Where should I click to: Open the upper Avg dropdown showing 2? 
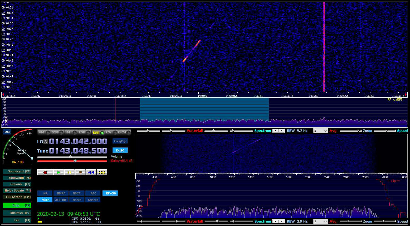coord(320,131)
